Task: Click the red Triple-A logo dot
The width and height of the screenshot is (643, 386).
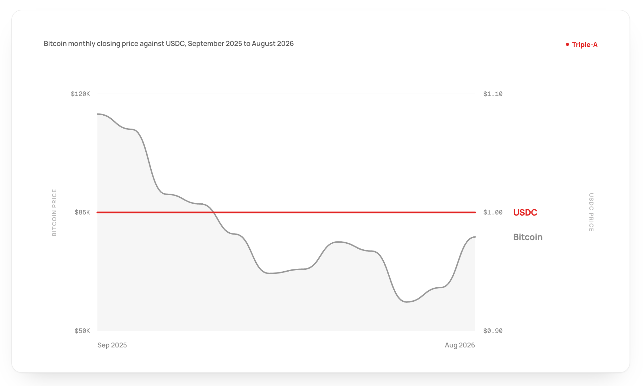Action: point(567,45)
